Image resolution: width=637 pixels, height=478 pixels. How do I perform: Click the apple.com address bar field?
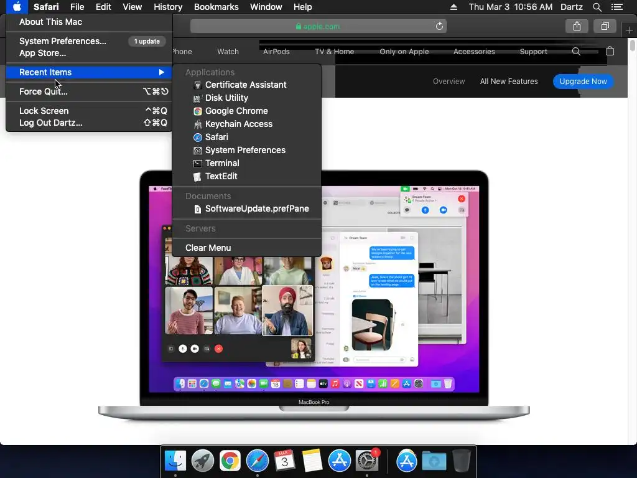point(318,26)
